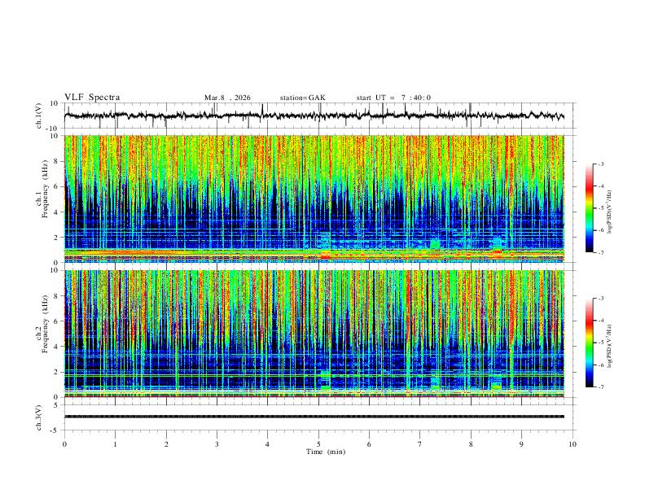The height and width of the screenshot is (498, 645).
Task: Click the '10' tick on the Time axis
Action: [x=573, y=444]
